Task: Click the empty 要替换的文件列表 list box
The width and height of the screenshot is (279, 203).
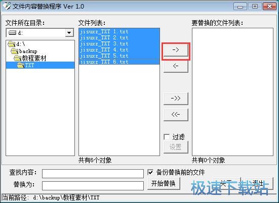Action: pos(232,92)
